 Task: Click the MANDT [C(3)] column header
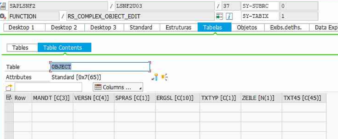click(x=53, y=98)
